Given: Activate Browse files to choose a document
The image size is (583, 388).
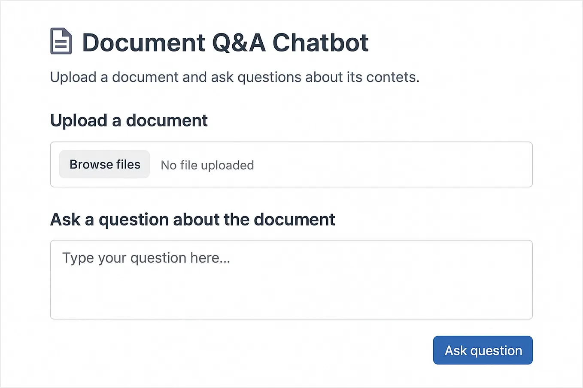Looking at the screenshot, I should point(104,164).
